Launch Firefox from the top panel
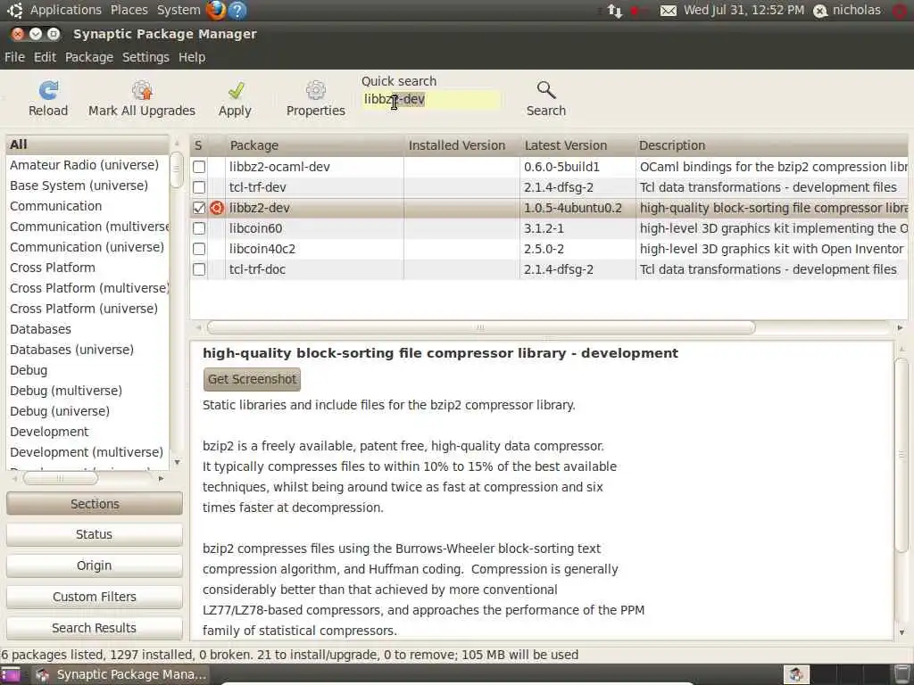 216,10
